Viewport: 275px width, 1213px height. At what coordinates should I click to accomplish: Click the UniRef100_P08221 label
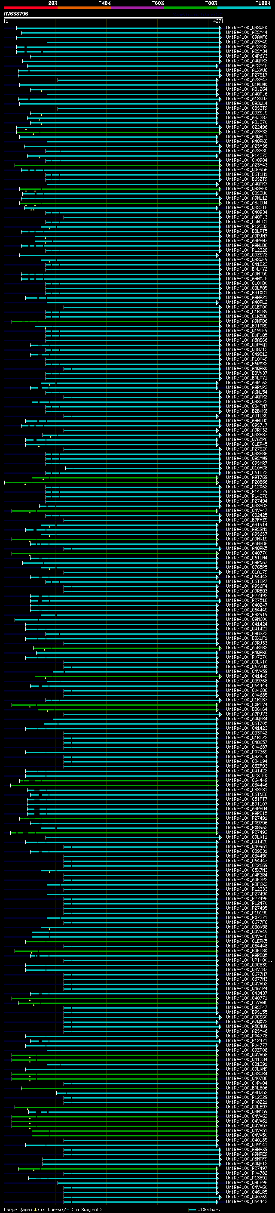tap(247, 1102)
